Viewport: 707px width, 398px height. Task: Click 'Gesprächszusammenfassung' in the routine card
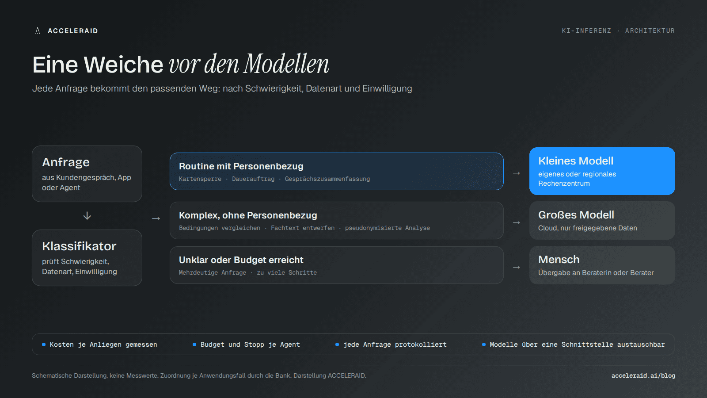327,179
